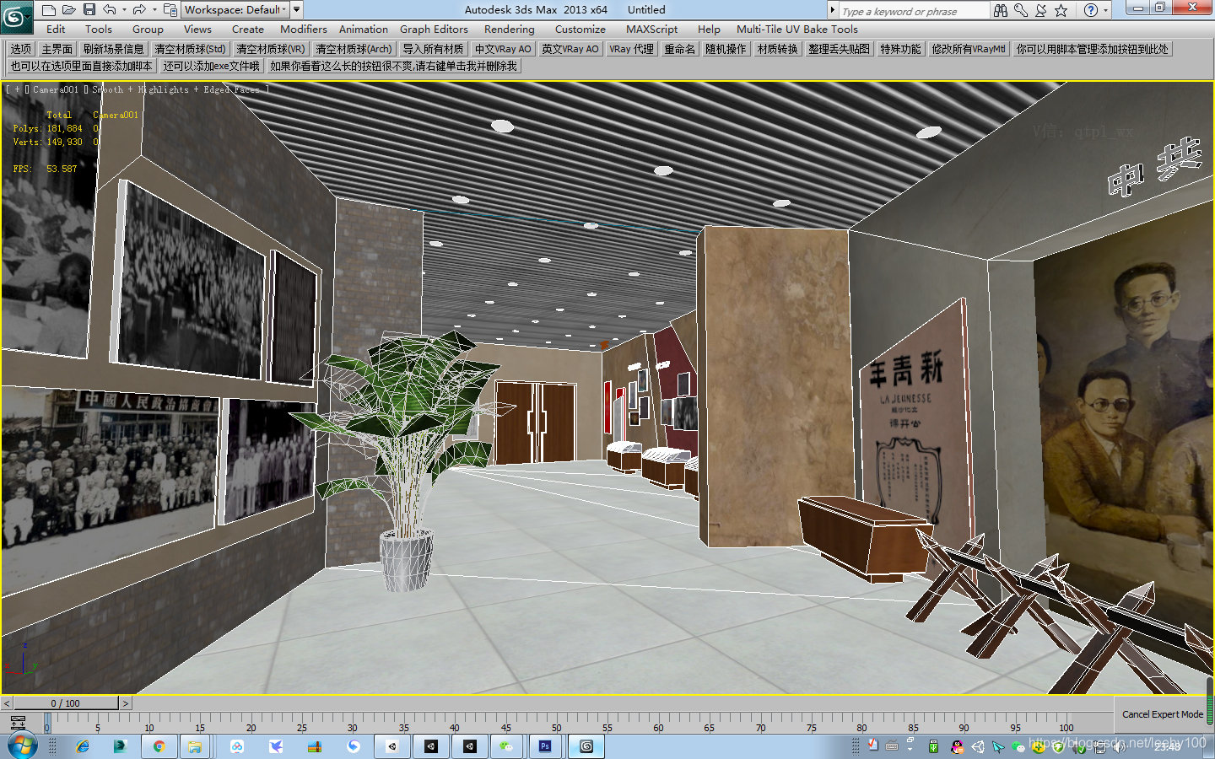This screenshot has height=759, width=1215.
Task: Expand the Workspace Default dropdown
Action: click(x=283, y=10)
